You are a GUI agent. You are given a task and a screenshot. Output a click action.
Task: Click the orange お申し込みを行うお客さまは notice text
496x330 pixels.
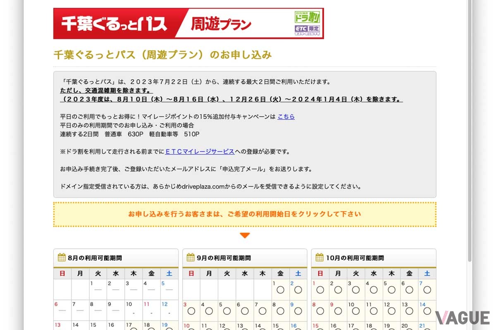pos(245,214)
